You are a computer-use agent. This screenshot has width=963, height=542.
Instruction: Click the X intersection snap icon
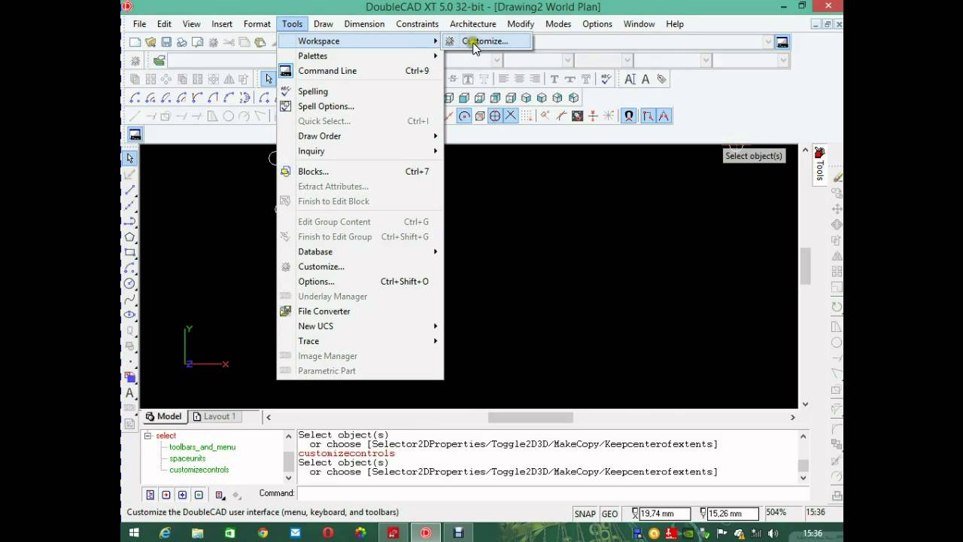[511, 116]
